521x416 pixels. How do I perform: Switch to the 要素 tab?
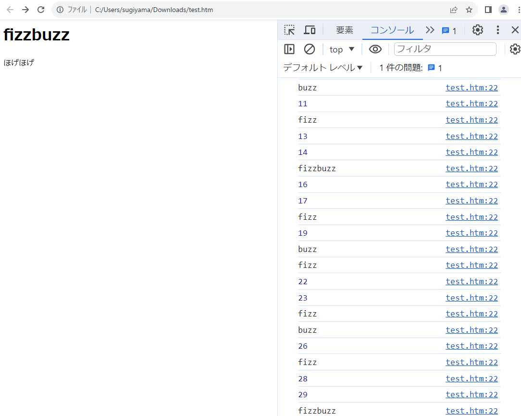[x=344, y=30]
